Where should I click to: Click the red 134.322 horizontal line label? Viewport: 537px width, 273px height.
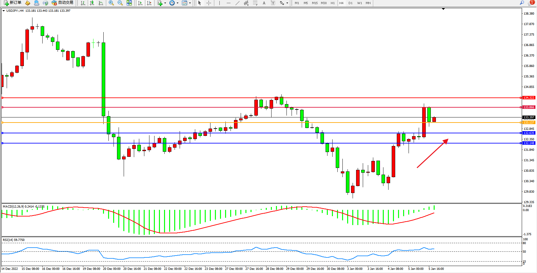click(x=529, y=98)
